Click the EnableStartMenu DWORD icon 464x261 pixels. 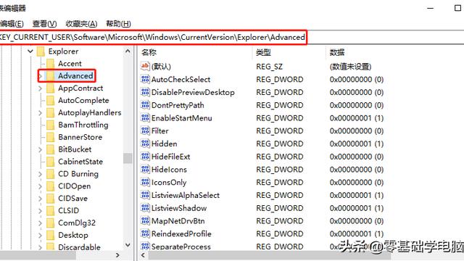coord(145,117)
